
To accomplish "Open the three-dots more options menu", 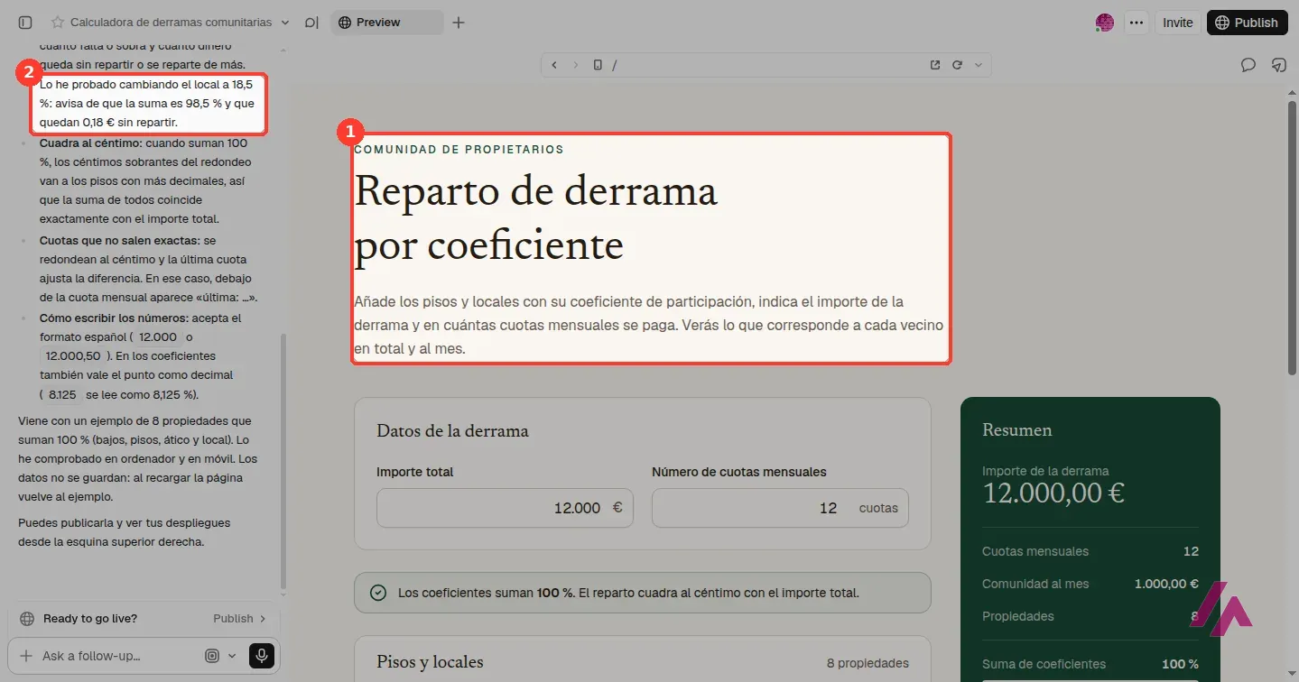I will point(1137,23).
